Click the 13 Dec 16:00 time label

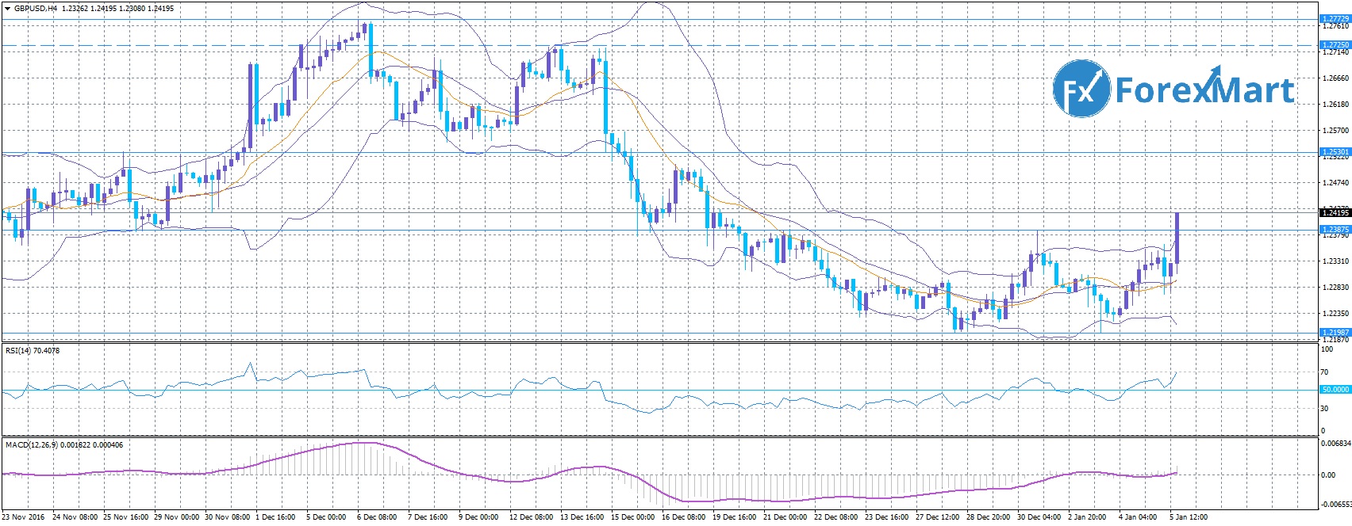point(582,517)
